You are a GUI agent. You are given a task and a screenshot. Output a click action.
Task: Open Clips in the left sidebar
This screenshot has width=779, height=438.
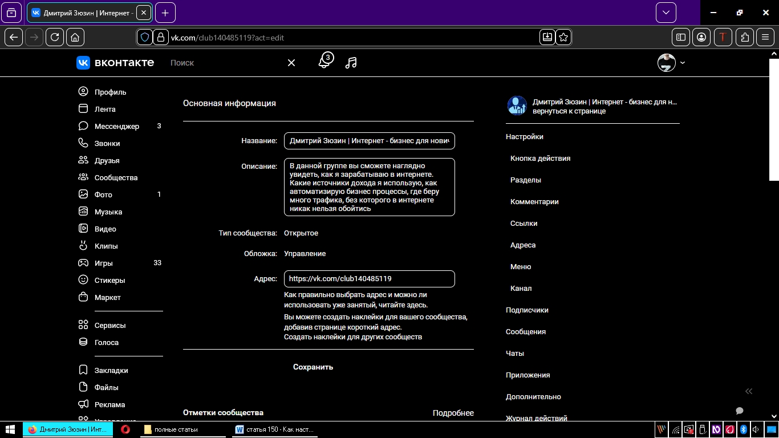pos(106,246)
